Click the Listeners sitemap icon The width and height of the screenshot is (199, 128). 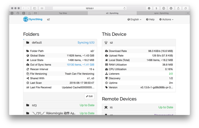[x=107, y=74]
